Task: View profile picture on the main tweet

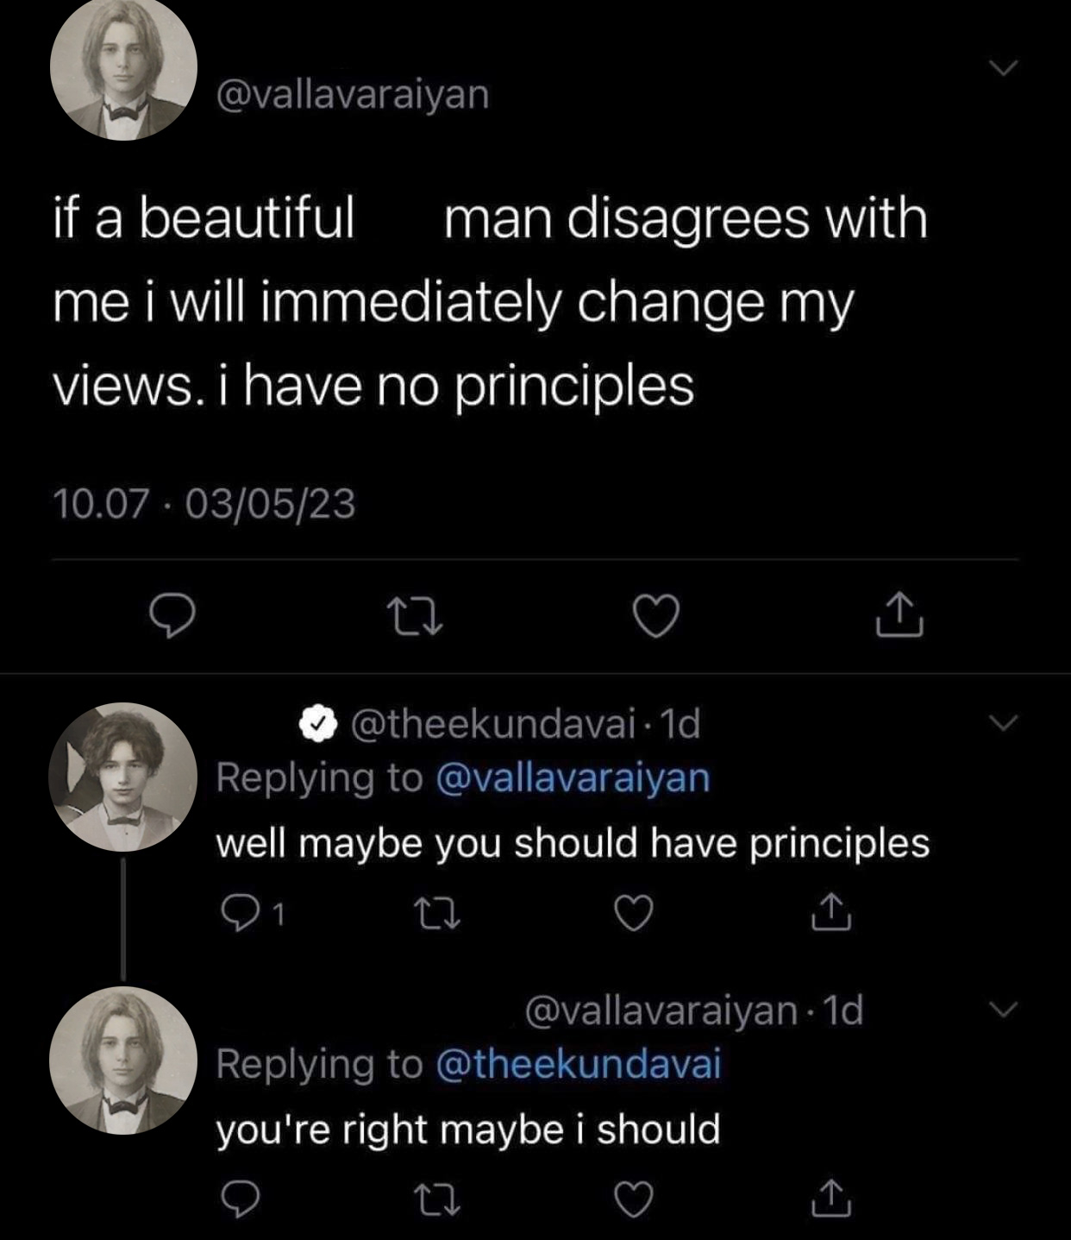Action: [x=123, y=67]
